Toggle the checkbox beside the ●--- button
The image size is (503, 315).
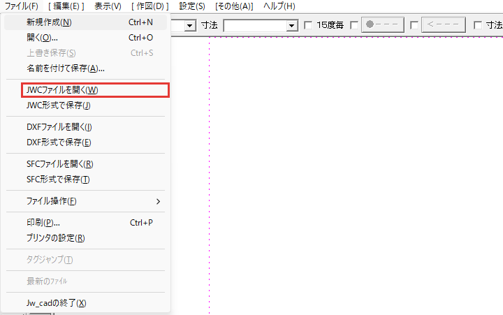pyautogui.click(x=354, y=25)
